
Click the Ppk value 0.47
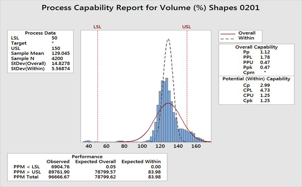(x=265, y=67)
